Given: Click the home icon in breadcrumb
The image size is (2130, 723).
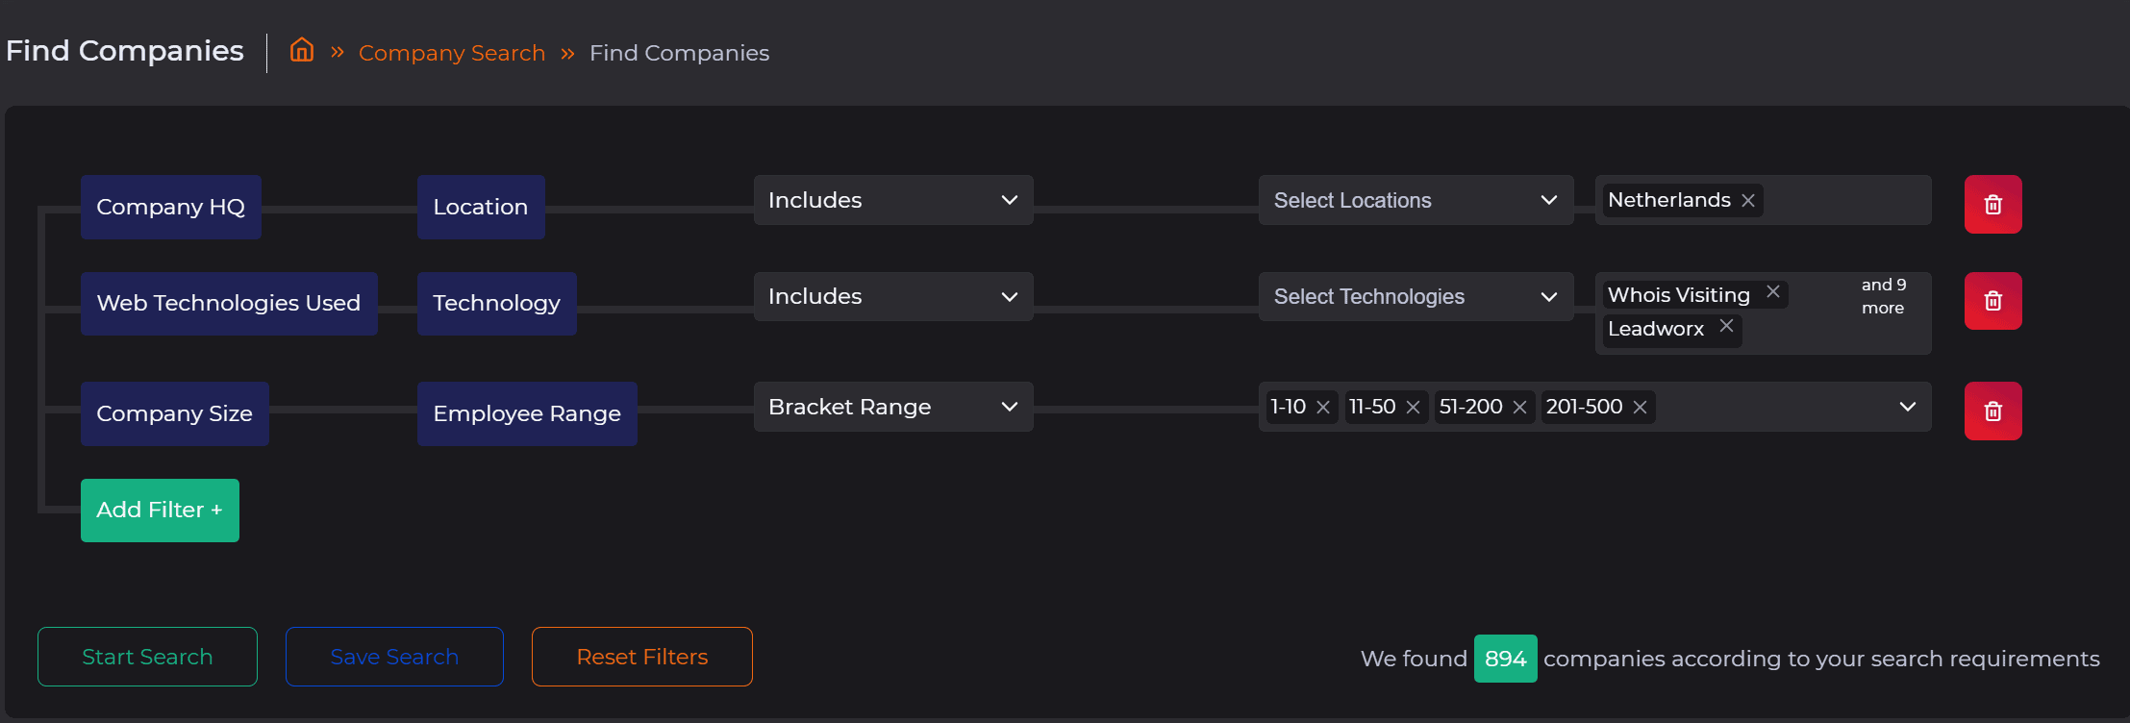Looking at the screenshot, I should 302,50.
